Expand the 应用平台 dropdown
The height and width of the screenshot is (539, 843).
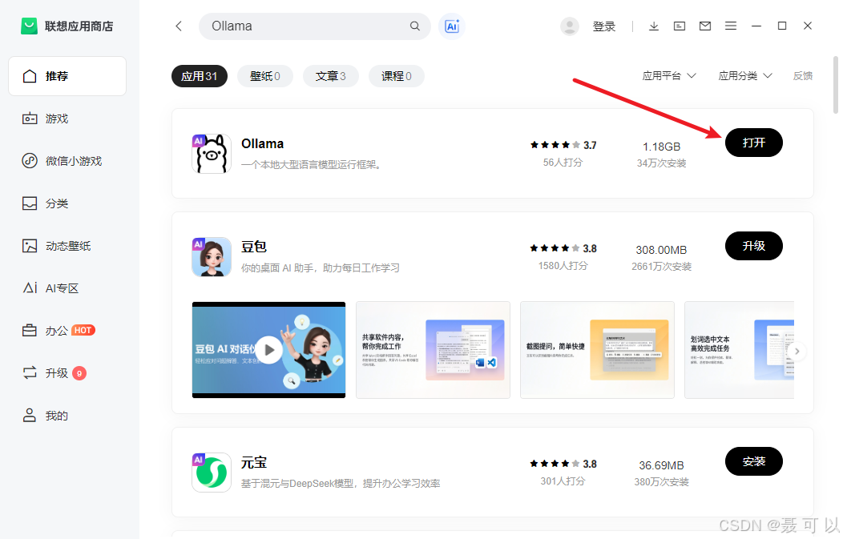click(669, 76)
